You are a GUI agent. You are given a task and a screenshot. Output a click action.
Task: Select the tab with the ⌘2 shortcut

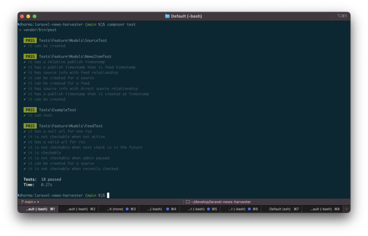click(x=78, y=209)
